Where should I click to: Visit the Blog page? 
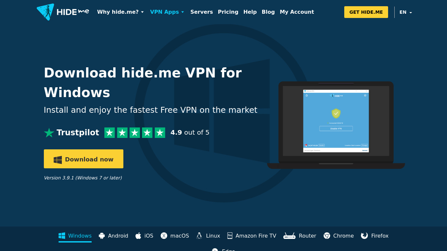(268, 12)
